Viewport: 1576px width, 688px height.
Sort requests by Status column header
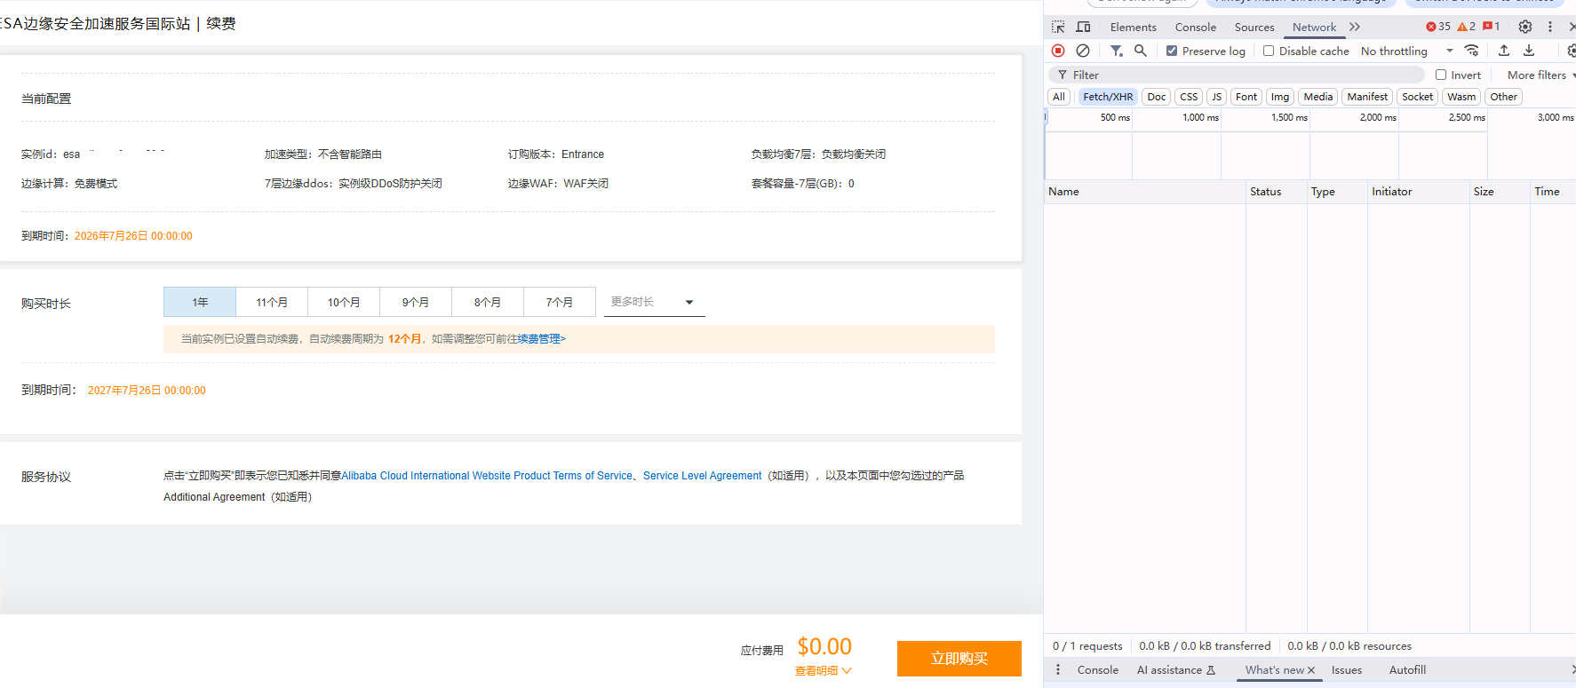(1276, 192)
